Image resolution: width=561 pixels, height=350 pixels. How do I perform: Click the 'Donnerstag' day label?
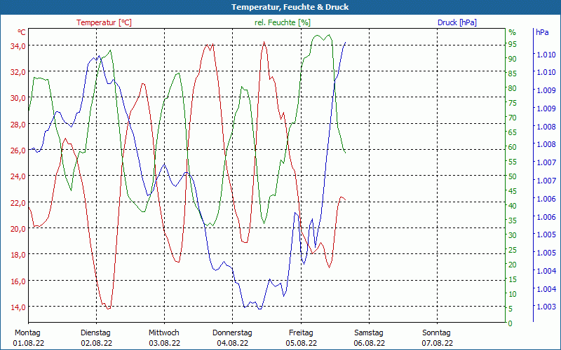pyautogui.click(x=232, y=333)
